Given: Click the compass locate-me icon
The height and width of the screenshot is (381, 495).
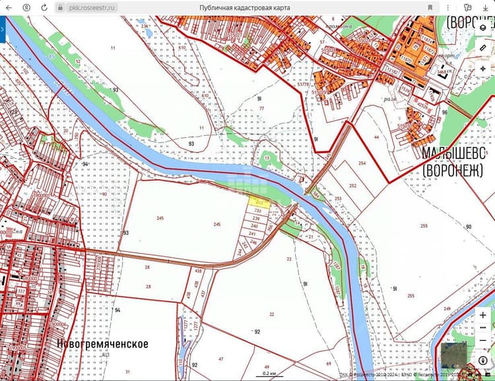Looking at the screenshot, I should coord(482,361).
